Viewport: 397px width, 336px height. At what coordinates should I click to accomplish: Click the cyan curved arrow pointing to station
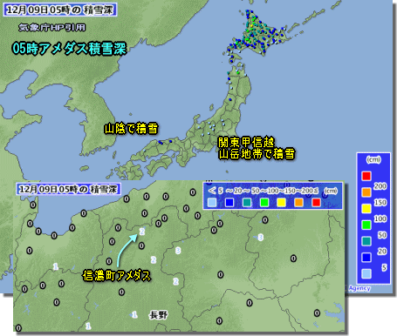coord(127,250)
